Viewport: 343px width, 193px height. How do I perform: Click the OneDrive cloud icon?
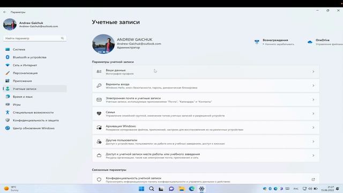(310, 42)
